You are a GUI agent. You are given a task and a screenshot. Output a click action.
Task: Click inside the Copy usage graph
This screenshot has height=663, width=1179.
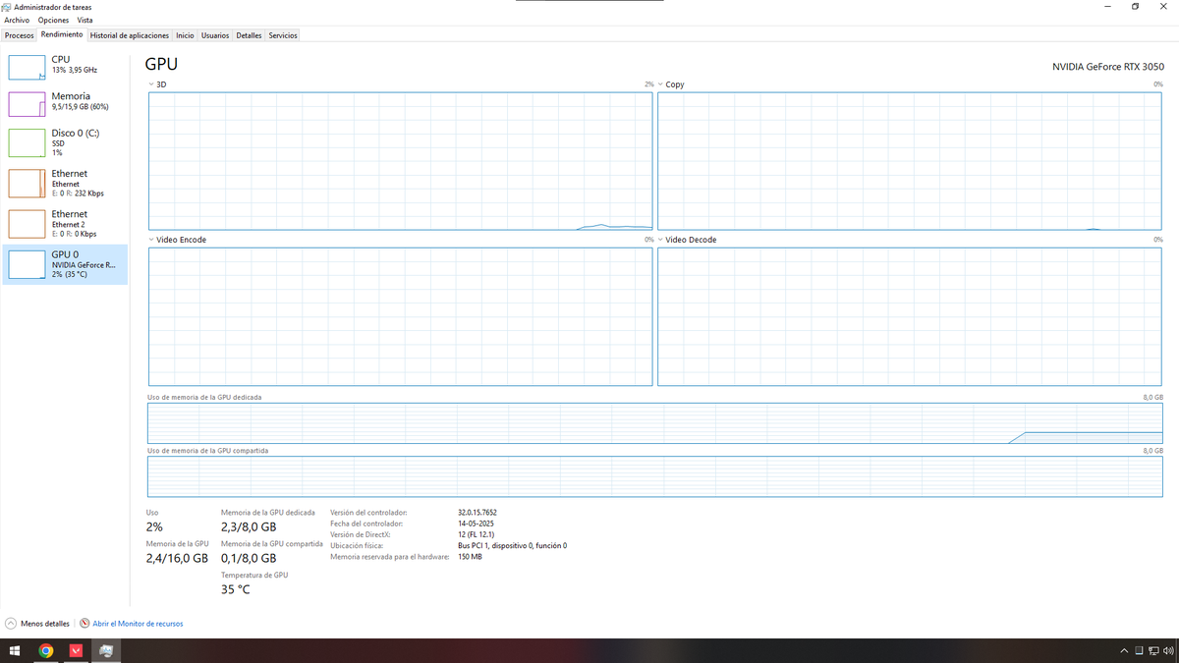910,162
